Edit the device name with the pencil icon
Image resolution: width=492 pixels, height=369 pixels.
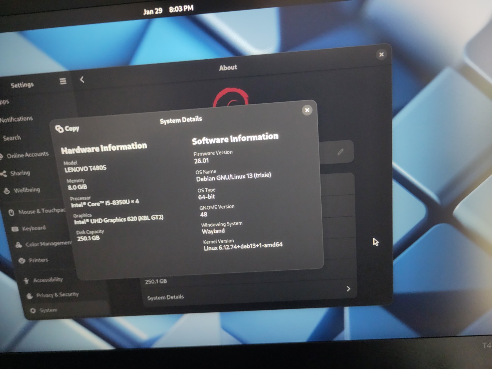point(340,152)
